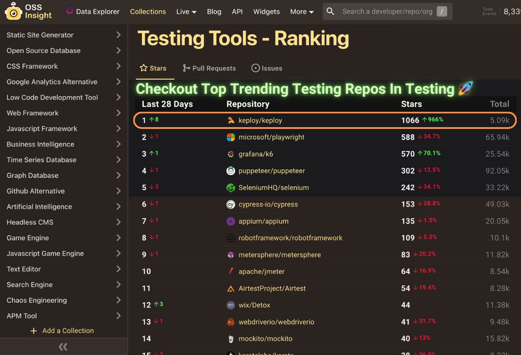Click the webdriverio robot logo icon
Image resolution: width=521 pixels, height=355 pixels.
[x=231, y=322]
